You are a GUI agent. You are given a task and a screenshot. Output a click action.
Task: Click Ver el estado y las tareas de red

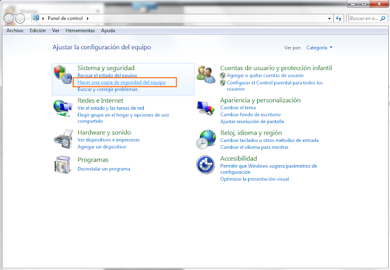[x=111, y=108]
